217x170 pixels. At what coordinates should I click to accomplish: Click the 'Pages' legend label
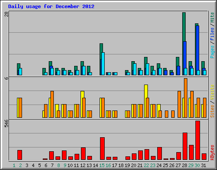click(x=212, y=52)
